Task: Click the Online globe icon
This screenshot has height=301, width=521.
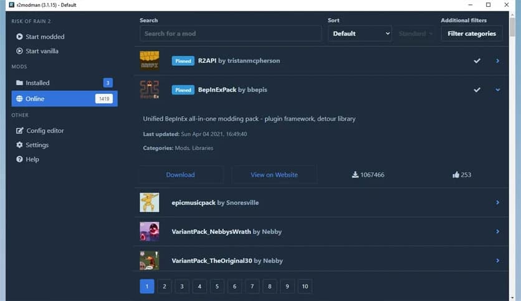Action: (x=19, y=98)
